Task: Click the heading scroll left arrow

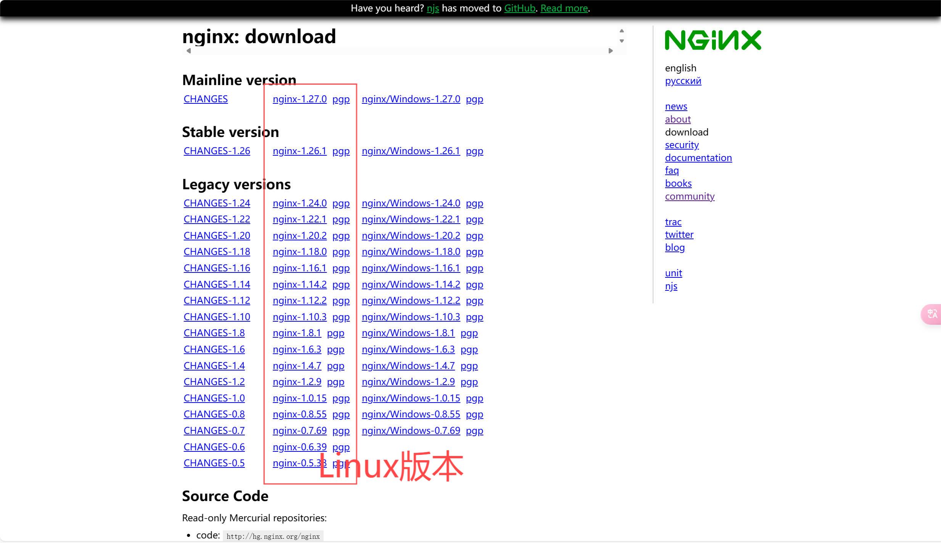Action: coord(189,51)
